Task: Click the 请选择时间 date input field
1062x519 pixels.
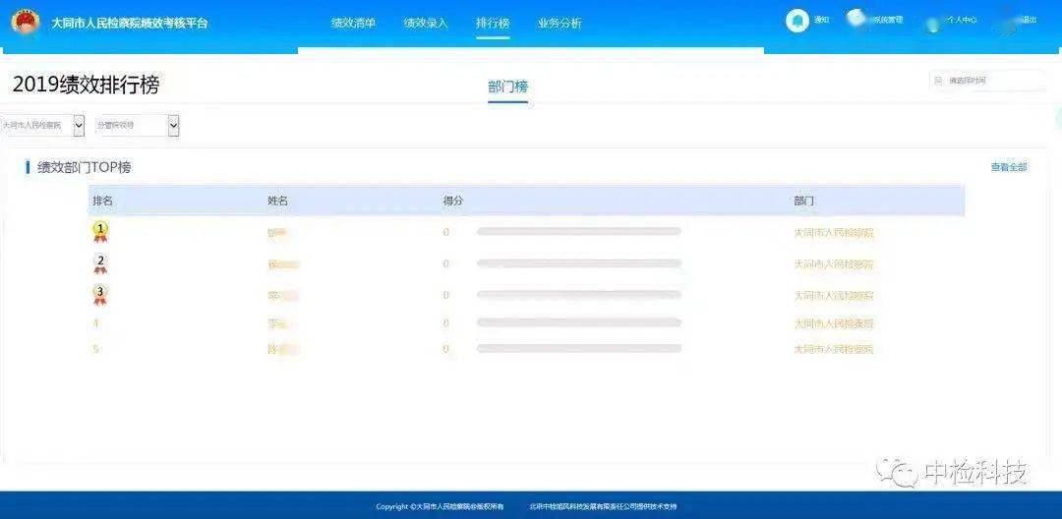Action: pos(986,81)
